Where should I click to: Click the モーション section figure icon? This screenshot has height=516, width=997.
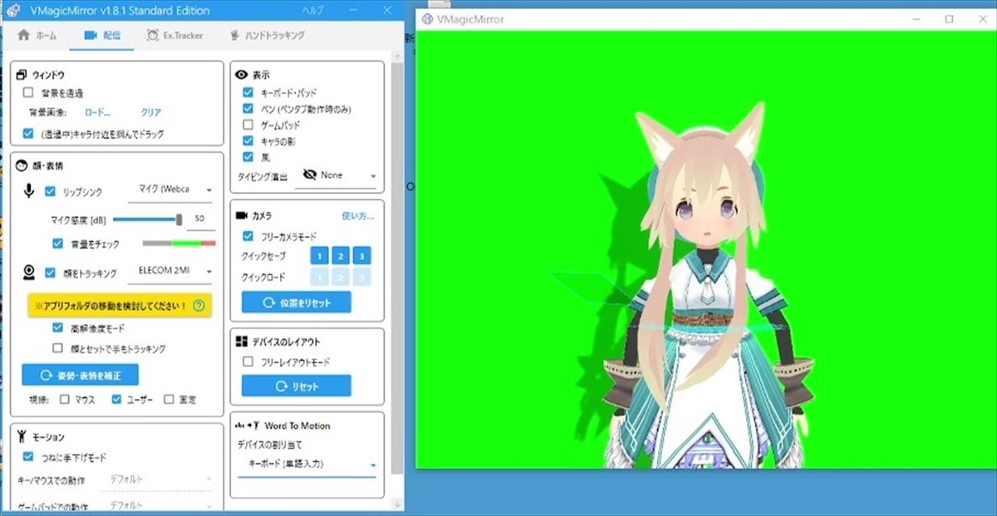coord(22,436)
